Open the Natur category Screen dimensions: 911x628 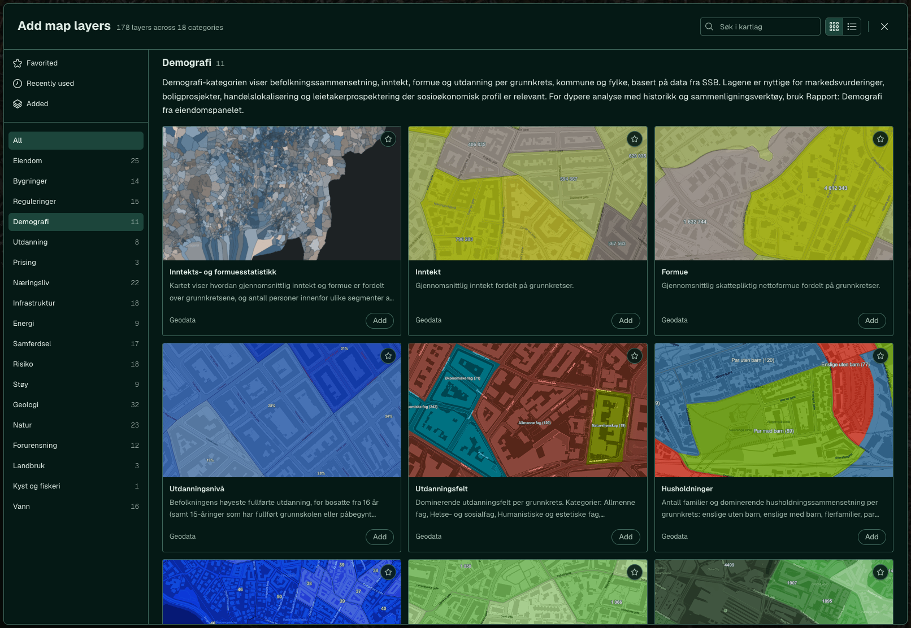click(76, 425)
